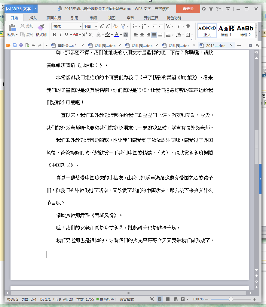Open the Paste options dropdown arrow
266x307 pixels.
[17, 35]
